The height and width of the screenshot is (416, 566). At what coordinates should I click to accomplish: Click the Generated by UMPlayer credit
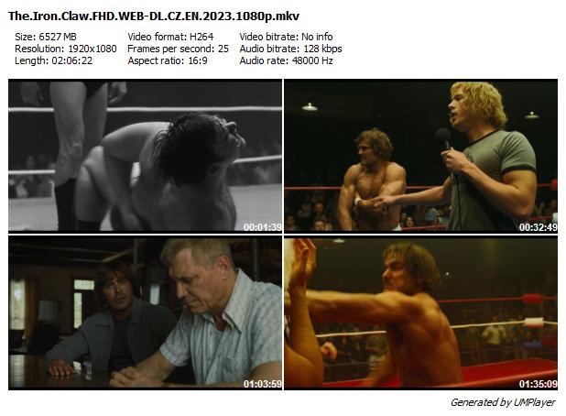pyautogui.click(x=503, y=402)
